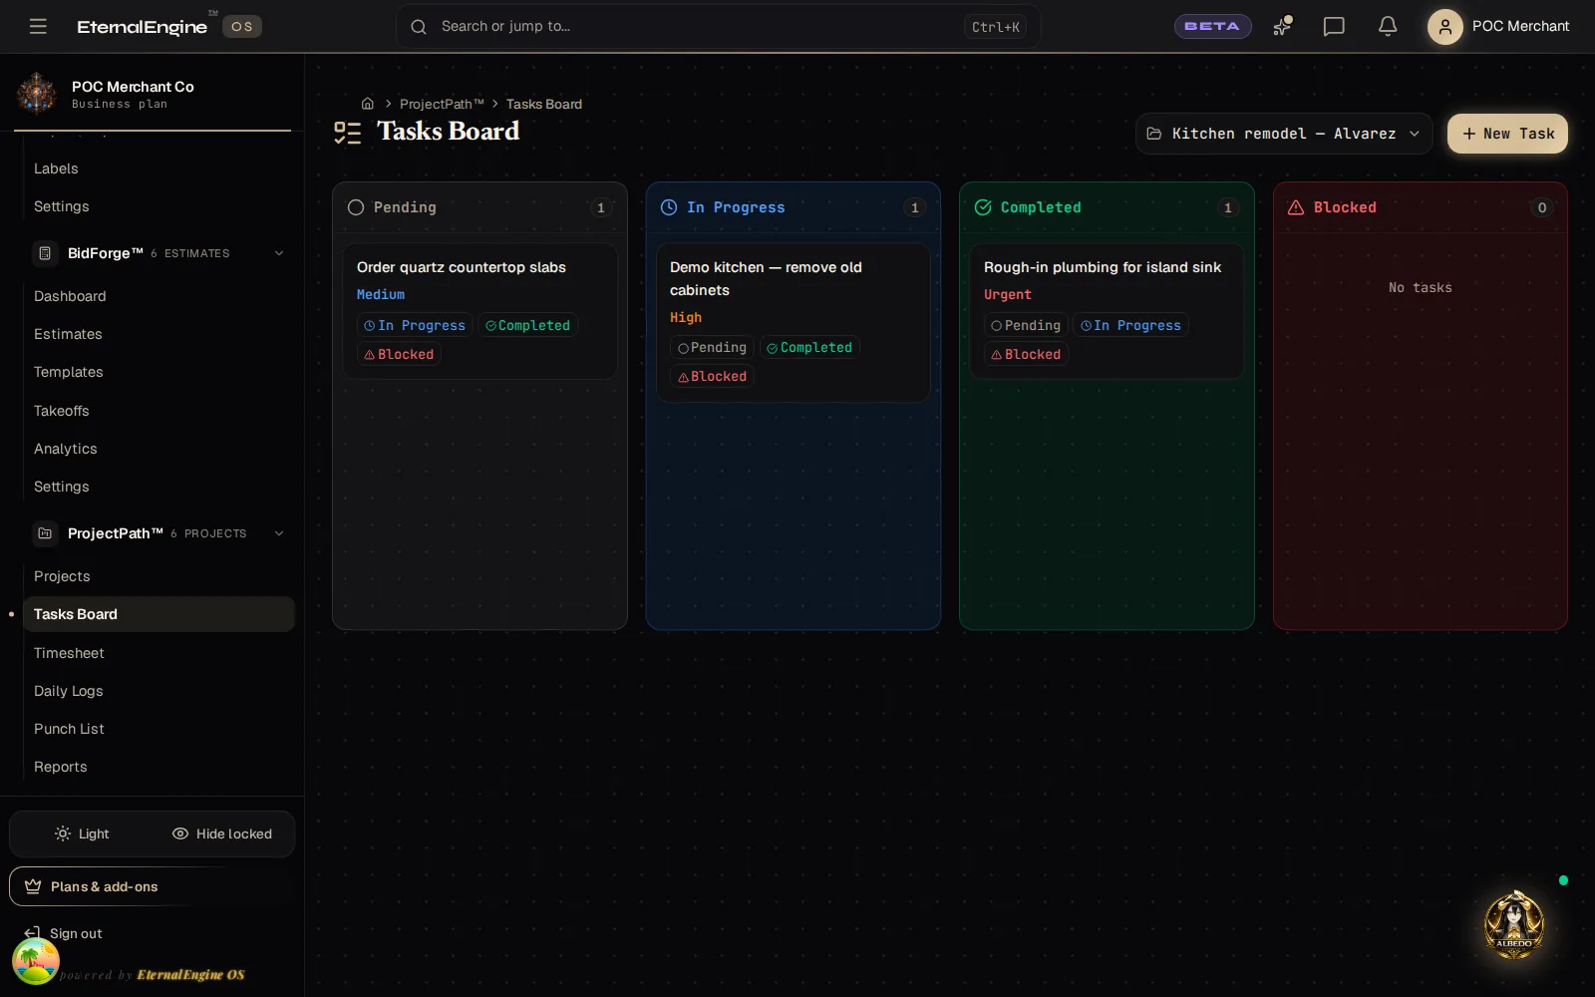Open Daily Logs in sidebar
1595x997 pixels.
click(x=159, y=691)
